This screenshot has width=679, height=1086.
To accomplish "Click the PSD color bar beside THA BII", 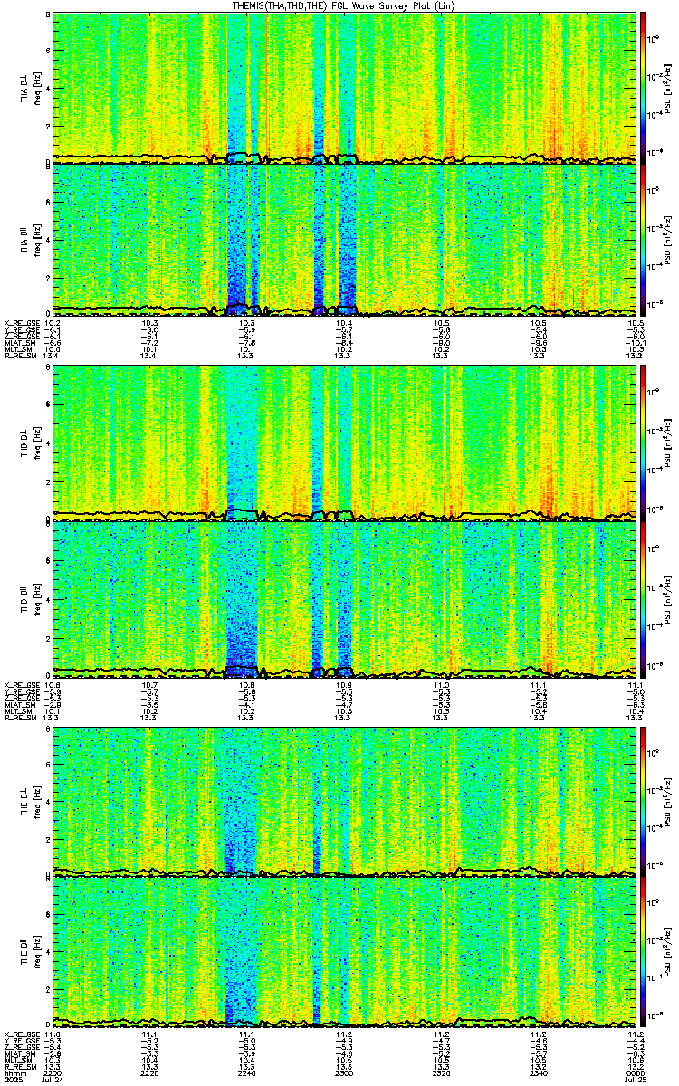I will (643, 238).
